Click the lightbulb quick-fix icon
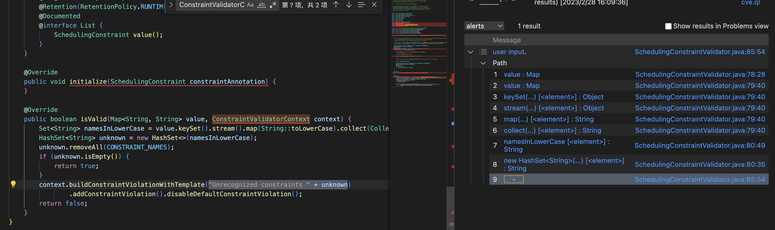This screenshot has width=775, height=230. click(13, 184)
